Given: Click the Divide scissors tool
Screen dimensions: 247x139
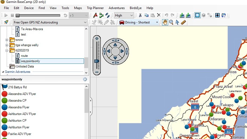Looking at the screenshot, I should 112,22.
